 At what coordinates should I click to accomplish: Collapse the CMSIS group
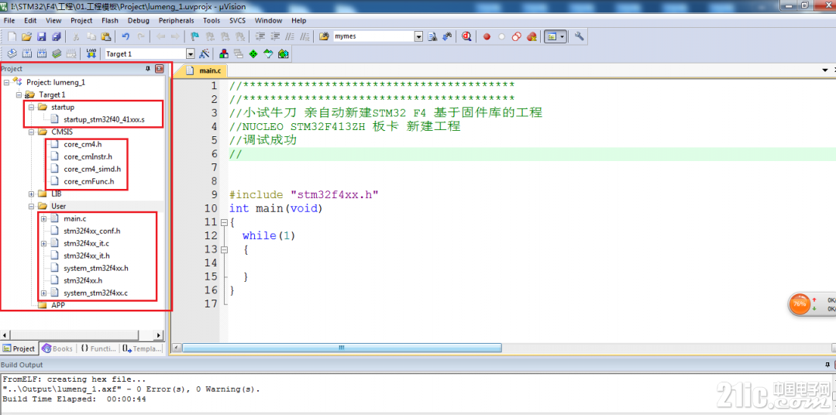pyautogui.click(x=32, y=132)
